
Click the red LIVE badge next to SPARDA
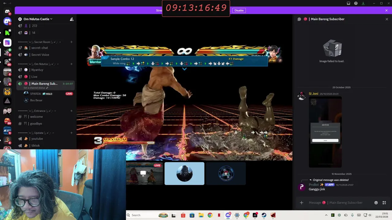(x=69, y=94)
